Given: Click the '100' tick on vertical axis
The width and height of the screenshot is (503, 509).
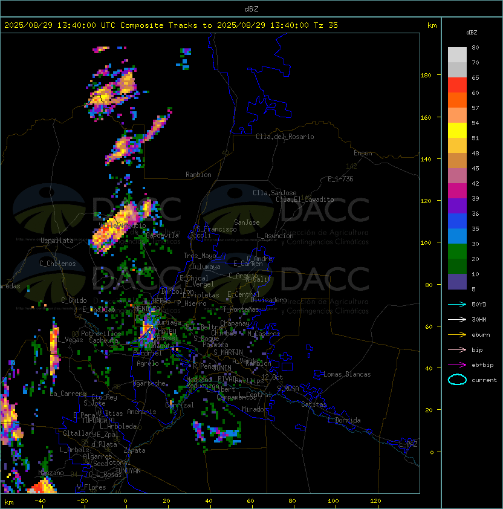Looking at the screenshot, I should (x=426, y=243).
